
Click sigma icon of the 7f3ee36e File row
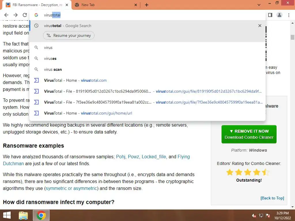point(36,102)
